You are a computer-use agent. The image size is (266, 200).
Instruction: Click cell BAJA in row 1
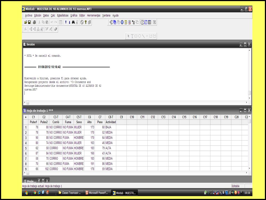(x=111, y=127)
